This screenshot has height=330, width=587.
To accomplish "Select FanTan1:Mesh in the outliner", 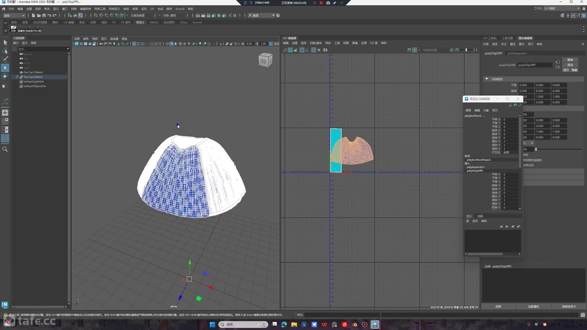I will [33, 72].
